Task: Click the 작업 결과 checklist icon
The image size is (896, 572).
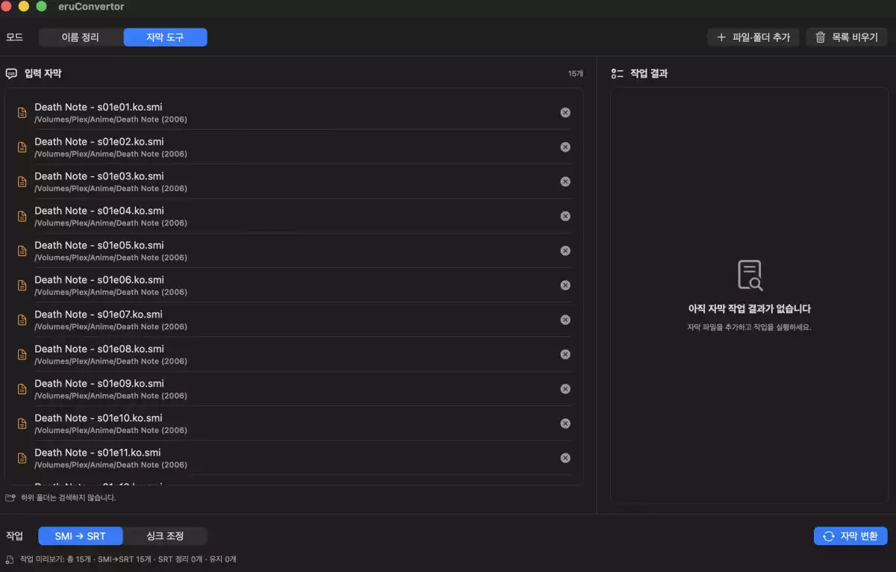Action: point(617,74)
